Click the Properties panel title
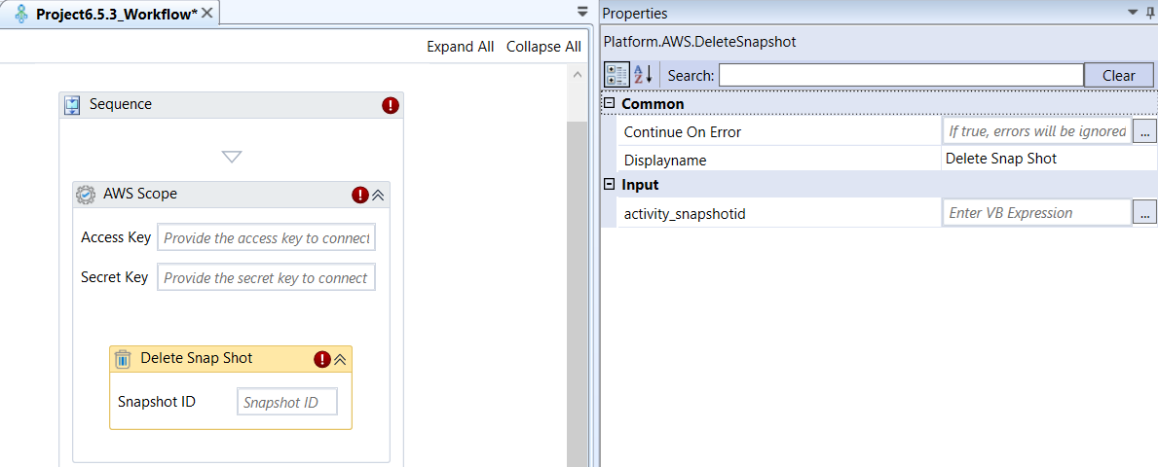1158x467 pixels. [635, 14]
